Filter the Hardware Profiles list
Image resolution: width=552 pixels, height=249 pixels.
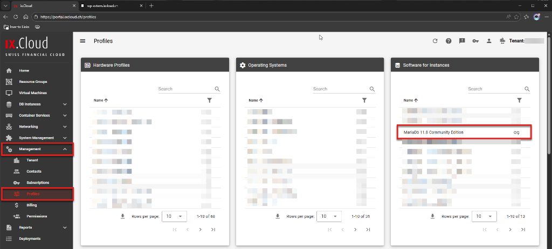click(210, 101)
